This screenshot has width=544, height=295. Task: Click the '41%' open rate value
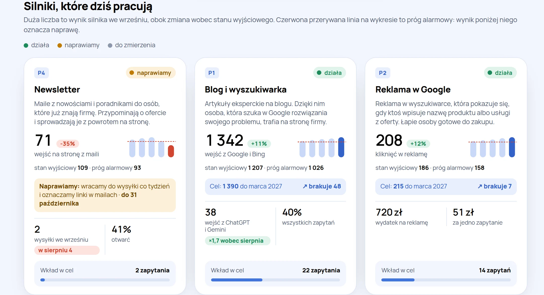click(121, 229)
